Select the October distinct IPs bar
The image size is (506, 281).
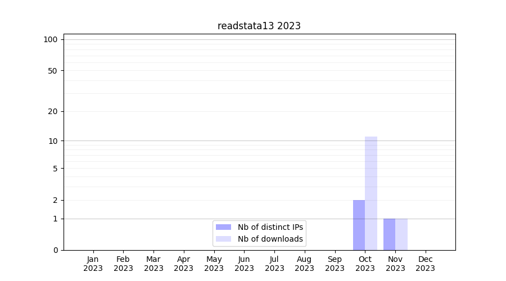(359, 225)
